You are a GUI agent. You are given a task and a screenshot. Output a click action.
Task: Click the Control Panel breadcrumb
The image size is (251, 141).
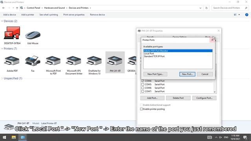click(x=33, y=8)
